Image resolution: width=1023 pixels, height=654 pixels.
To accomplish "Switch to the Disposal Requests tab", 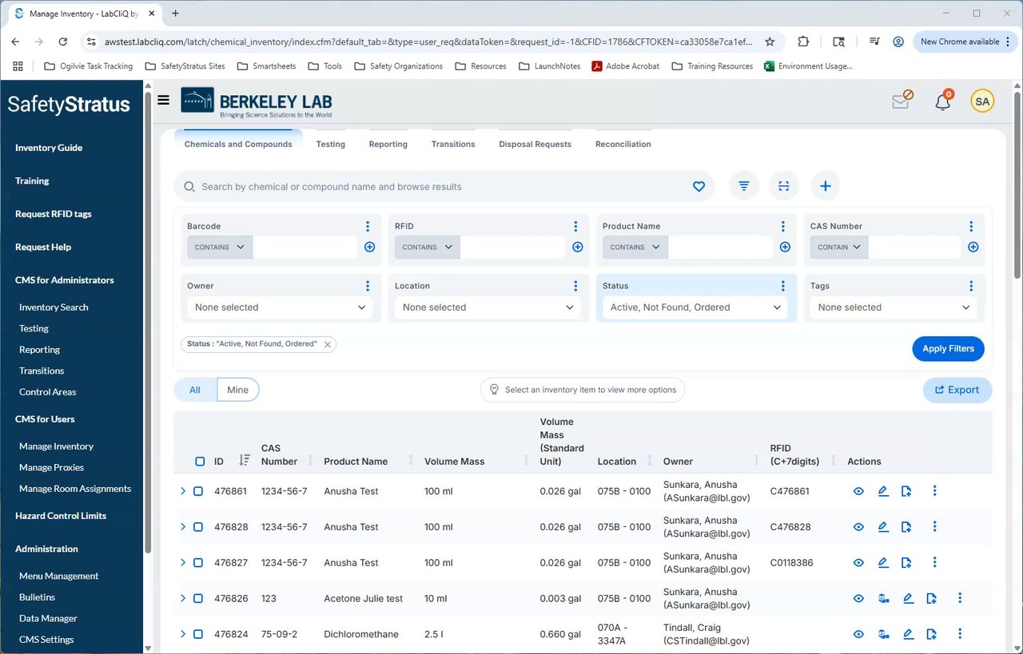I will [x=535, y=145].
